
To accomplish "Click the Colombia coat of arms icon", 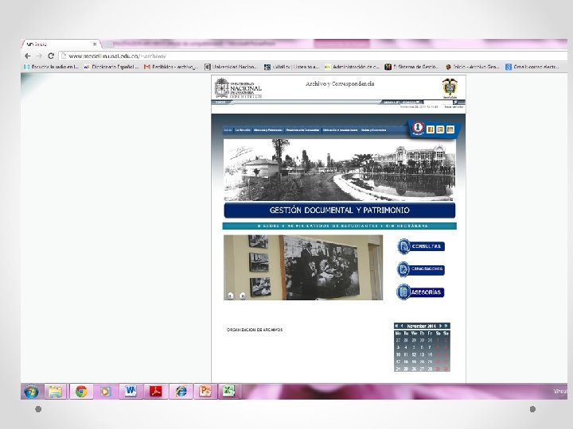I will (x=450, y=88).
